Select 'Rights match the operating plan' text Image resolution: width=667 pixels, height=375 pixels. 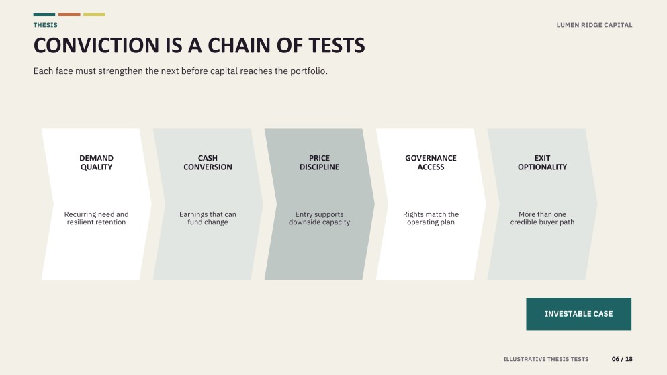pyautogui.click(x=431, y=218)
